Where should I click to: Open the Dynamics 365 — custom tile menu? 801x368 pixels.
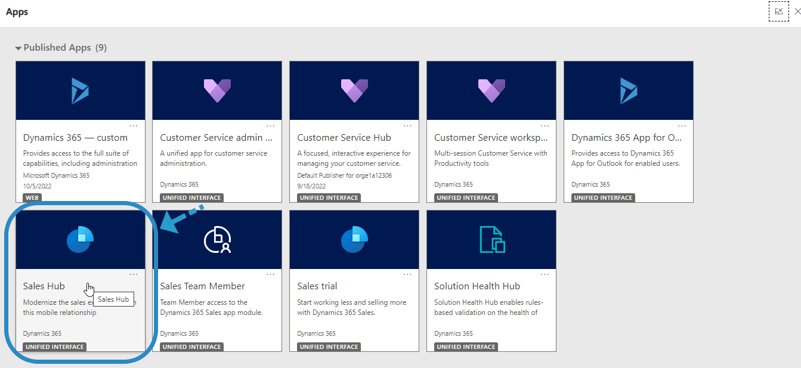134,125
